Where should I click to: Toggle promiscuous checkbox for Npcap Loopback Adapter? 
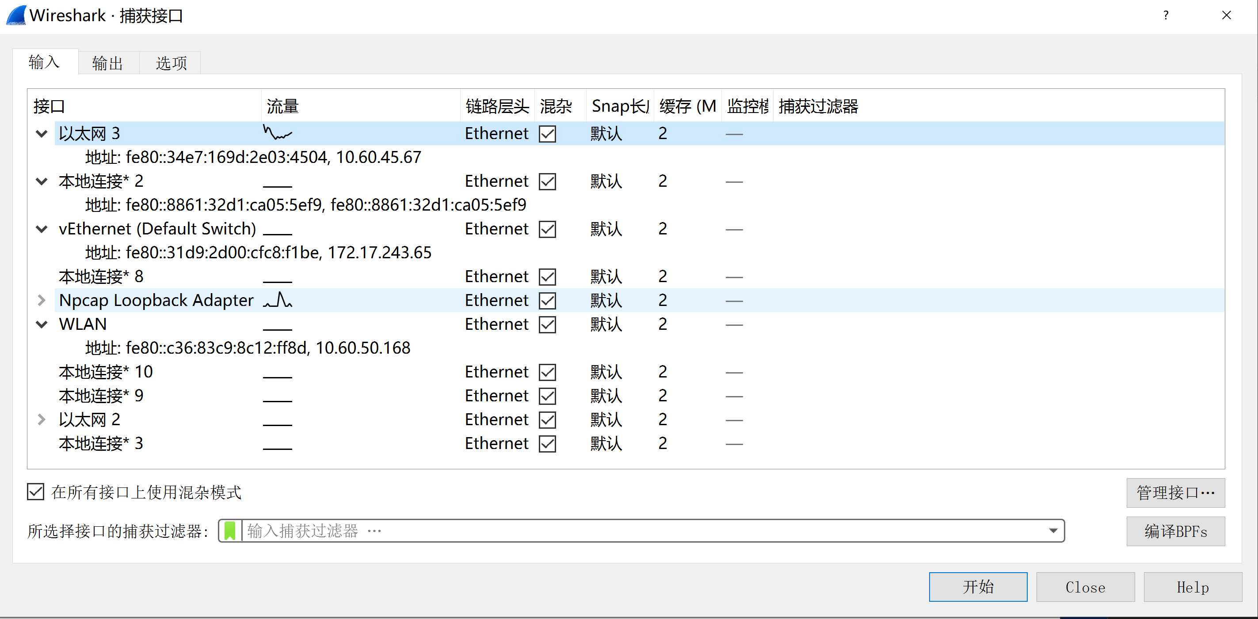pyautogui.click(x=547, y=301)
